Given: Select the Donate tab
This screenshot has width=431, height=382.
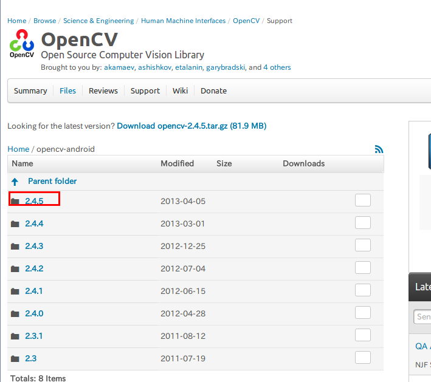Looking at the screenshot, I should tap(213, 91).
